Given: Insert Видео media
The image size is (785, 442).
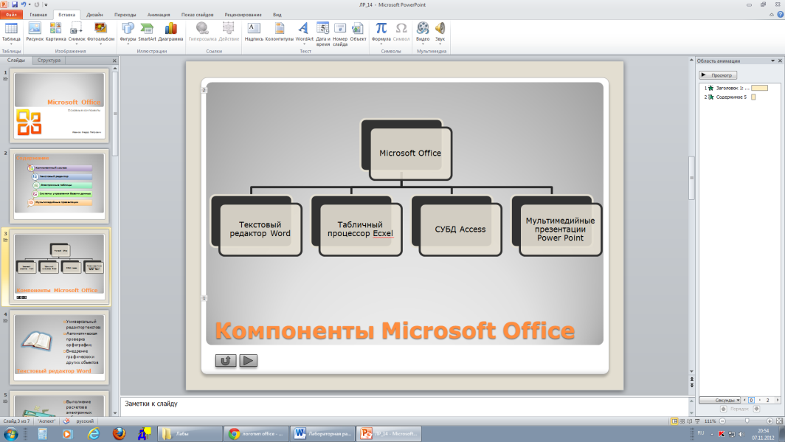Looking at the screenshot, I should [423, 32].
